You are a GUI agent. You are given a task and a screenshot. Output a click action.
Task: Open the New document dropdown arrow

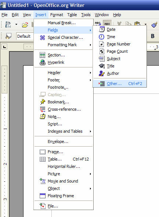coord(17,25)
